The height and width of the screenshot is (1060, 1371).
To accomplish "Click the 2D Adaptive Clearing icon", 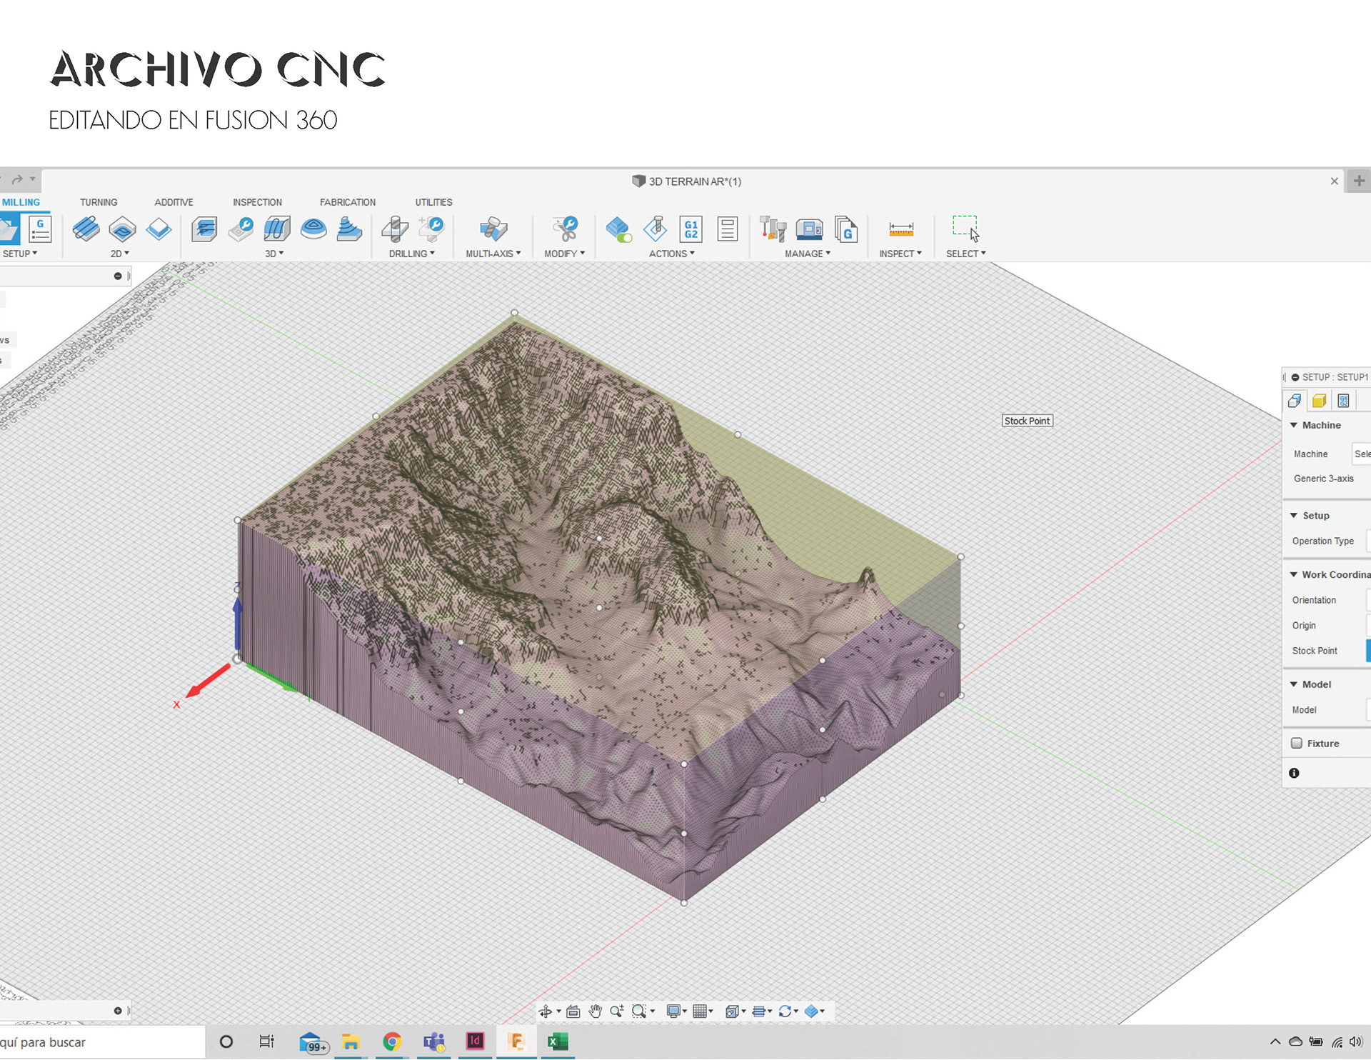I will (86, 229).
